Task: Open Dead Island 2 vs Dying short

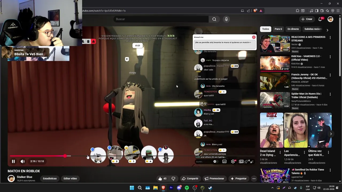Action: 272,130
